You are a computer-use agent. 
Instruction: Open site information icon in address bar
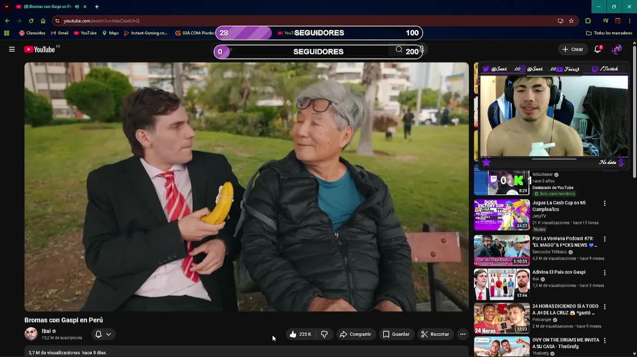(58, 21)
